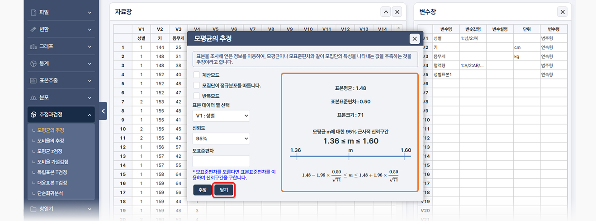Open the 독립표본 T검정 menu item

52,172
